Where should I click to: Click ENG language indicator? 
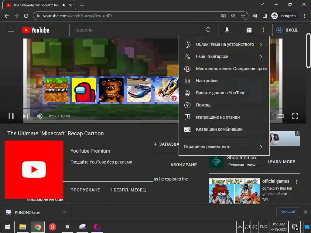click(x=263, y=227)
